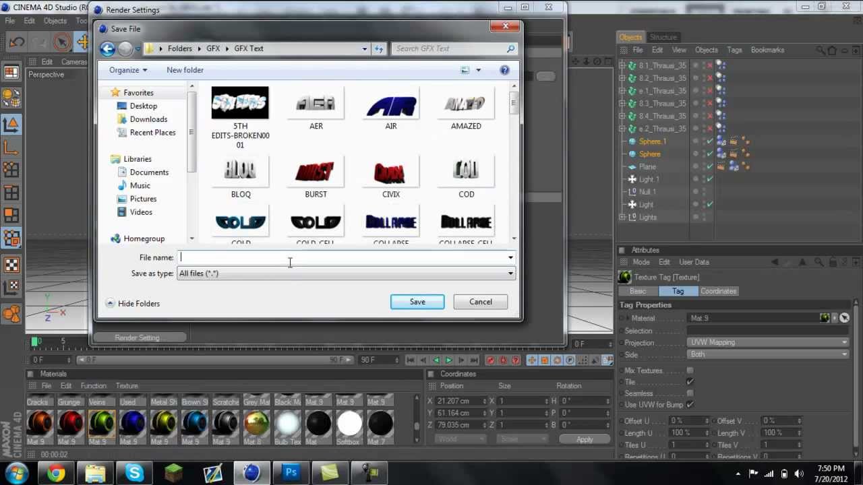Toggle the Mix Textures checkbox
The height and width of the screenshot is (485, 863).
point(690,370)
